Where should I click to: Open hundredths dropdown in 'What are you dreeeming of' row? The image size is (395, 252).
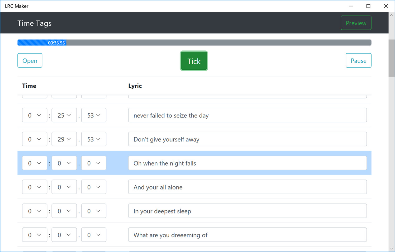tap(94, 235)
